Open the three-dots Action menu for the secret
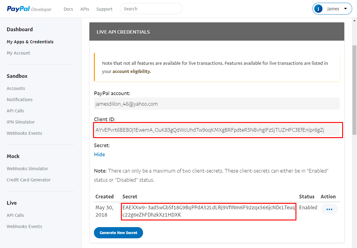357x248 pixels. [x=329, y=209]
